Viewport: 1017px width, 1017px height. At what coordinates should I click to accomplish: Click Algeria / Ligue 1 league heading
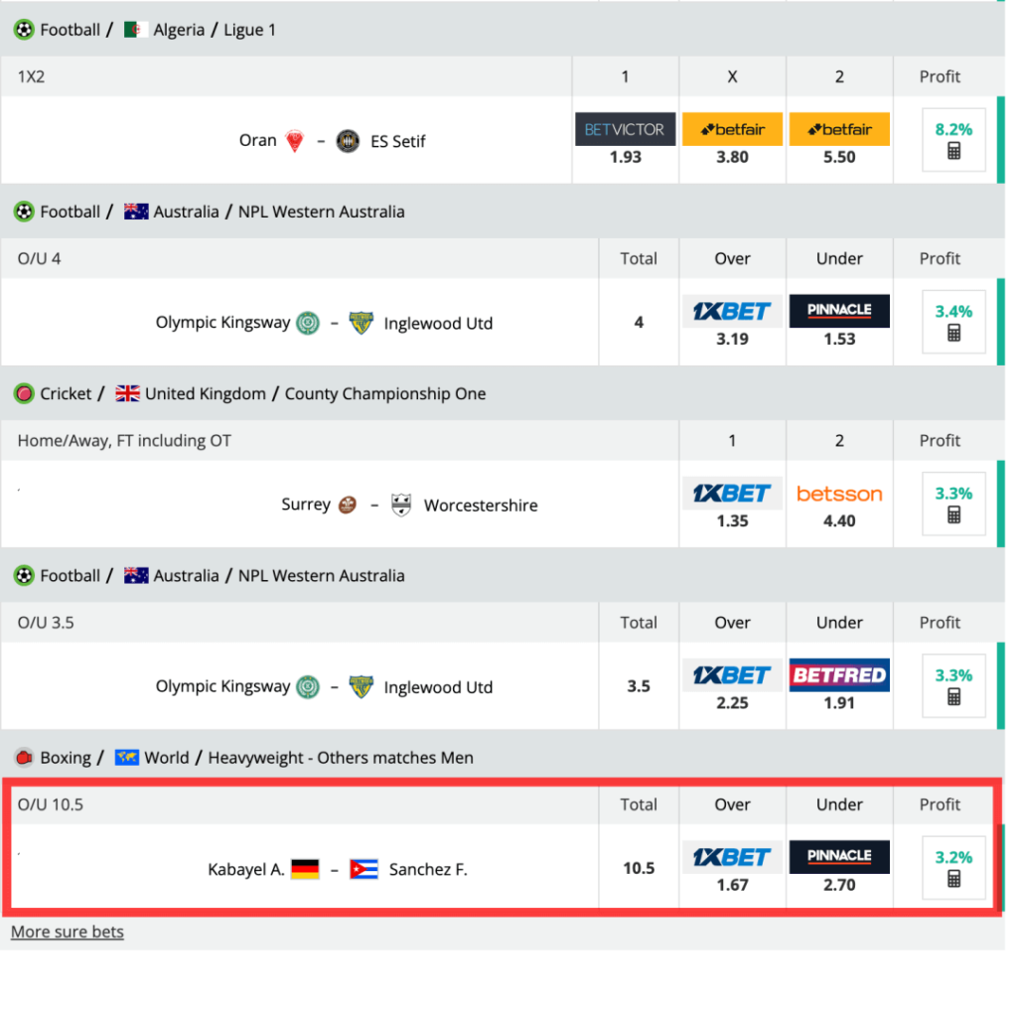[214, 30]
